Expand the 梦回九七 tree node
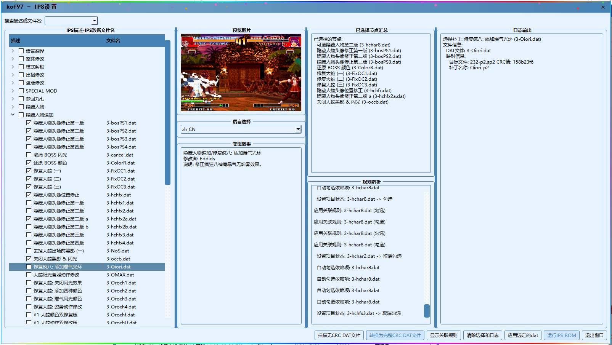This screenshot has height=345, width=612. (13, 99)
